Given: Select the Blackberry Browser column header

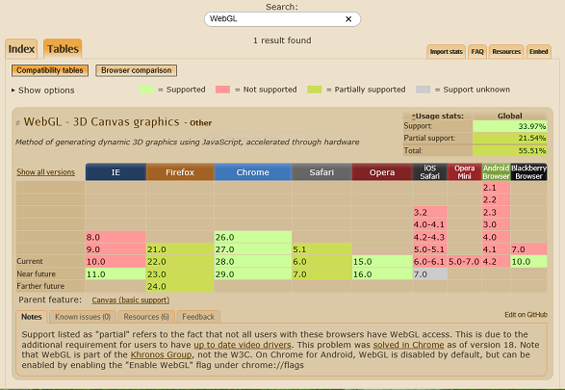Looking at the screenshot, I should [x=528, y=172].
